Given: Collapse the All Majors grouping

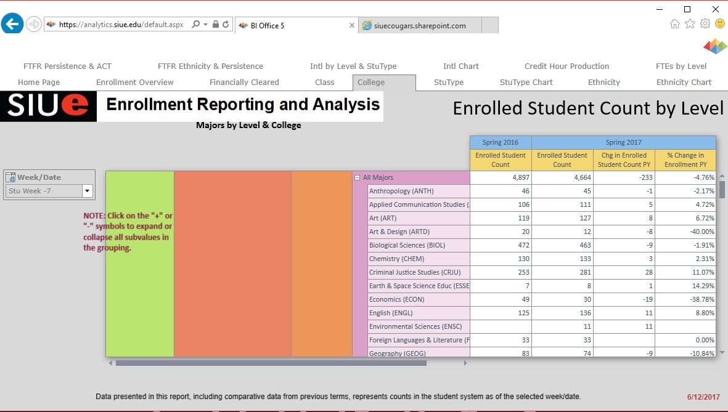Looking at the screenshot, I should point(358,178).
